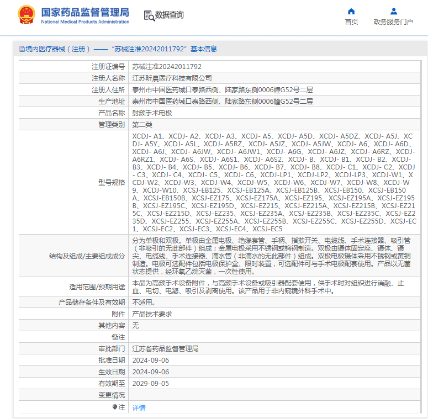Image resolution: width=428 pixels, height=419 pixels.
Task: Click the 江苏省药品监督管理局 approval department
Action: click(166, 349)
